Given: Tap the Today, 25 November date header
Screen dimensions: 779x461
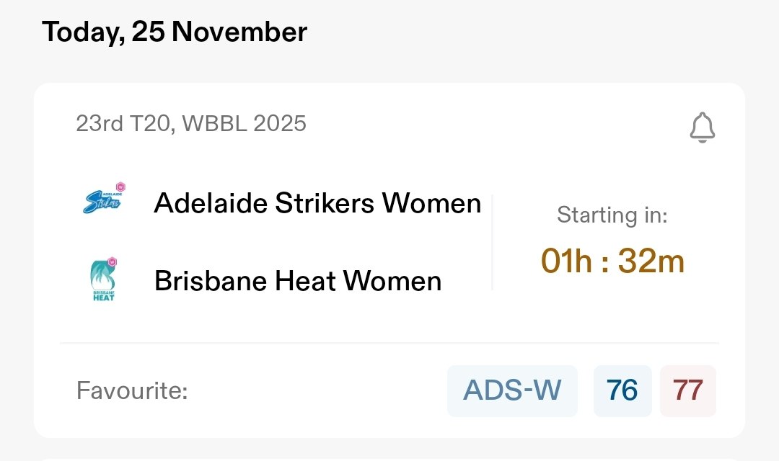Looking at the screenshot, I should pyautogui.click(x=175, y=32).
